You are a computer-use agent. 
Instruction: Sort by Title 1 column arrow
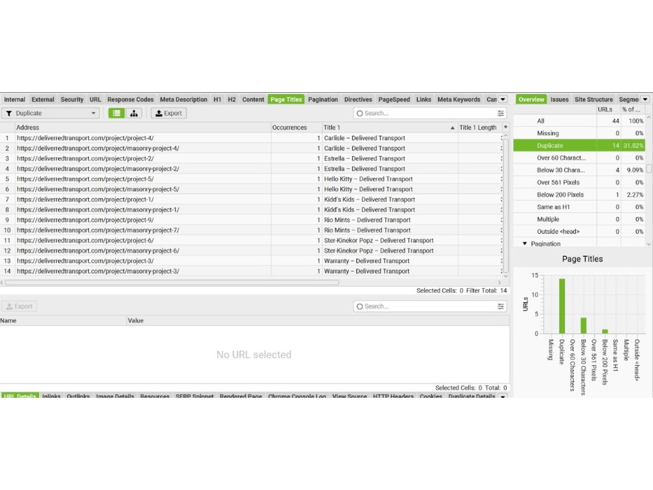click(x=453, y=127)
